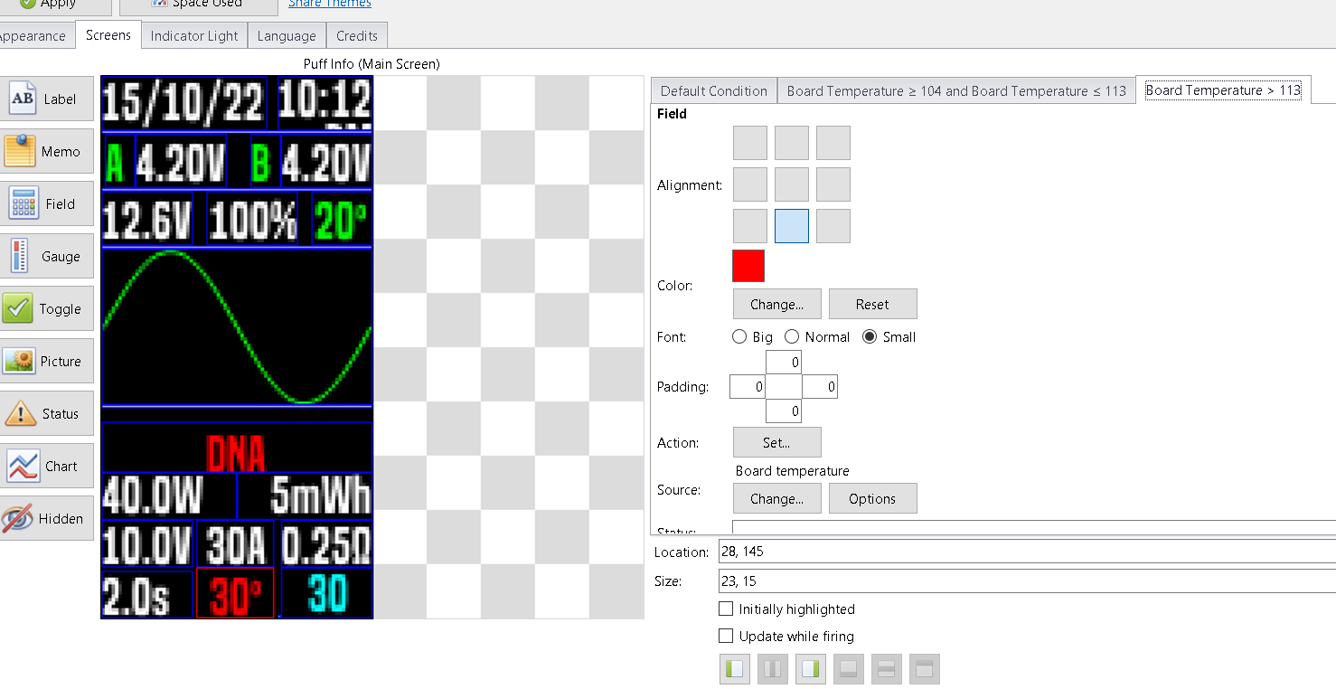
Task: Select the Big font option
Action: [x=740, y=337]
